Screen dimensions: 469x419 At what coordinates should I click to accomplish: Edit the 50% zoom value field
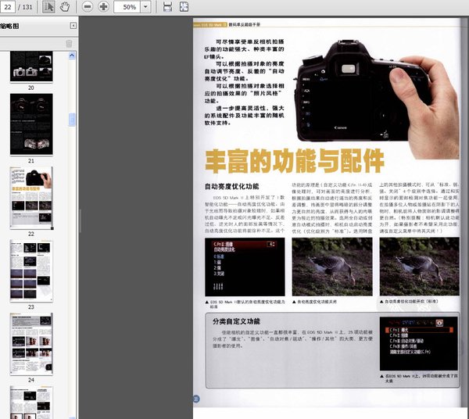pyautogui.click(x=127, y=7)
